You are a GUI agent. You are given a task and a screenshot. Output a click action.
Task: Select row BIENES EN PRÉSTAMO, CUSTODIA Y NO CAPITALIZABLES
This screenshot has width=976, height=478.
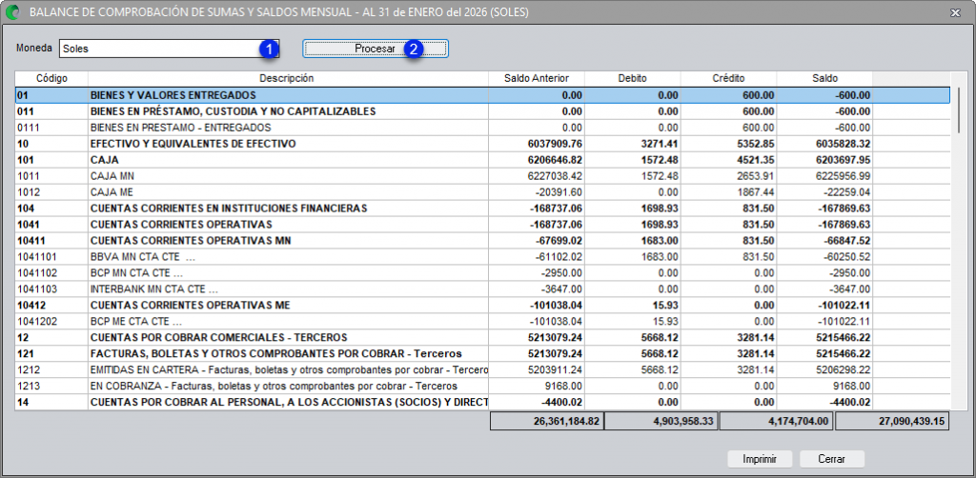coord(482,111)
